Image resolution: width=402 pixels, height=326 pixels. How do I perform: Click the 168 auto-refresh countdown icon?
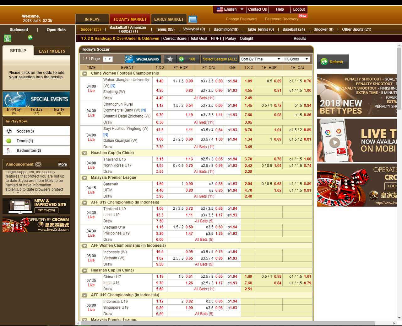point(181,59)
